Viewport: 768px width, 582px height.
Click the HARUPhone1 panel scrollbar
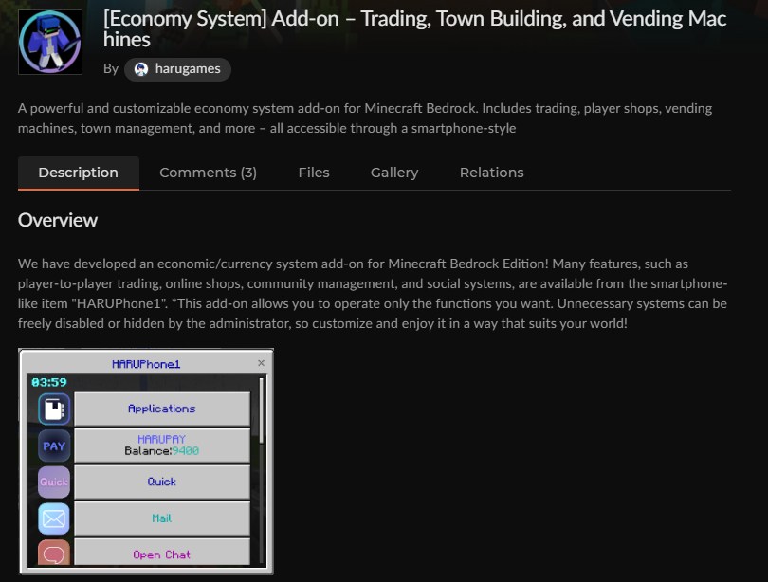pos(262,409)
